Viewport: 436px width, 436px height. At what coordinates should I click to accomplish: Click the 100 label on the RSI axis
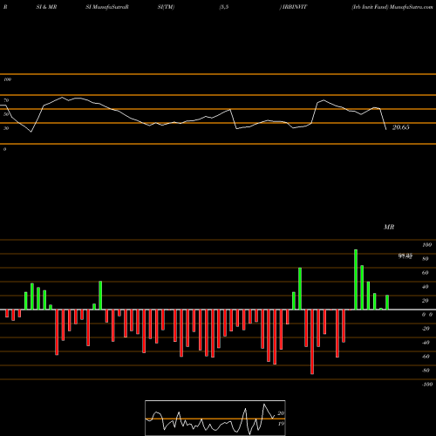click(x=7, y=79)
